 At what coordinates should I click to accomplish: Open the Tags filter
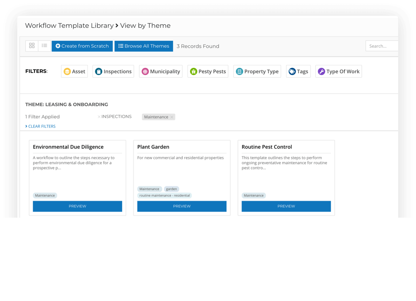[298, 71]
